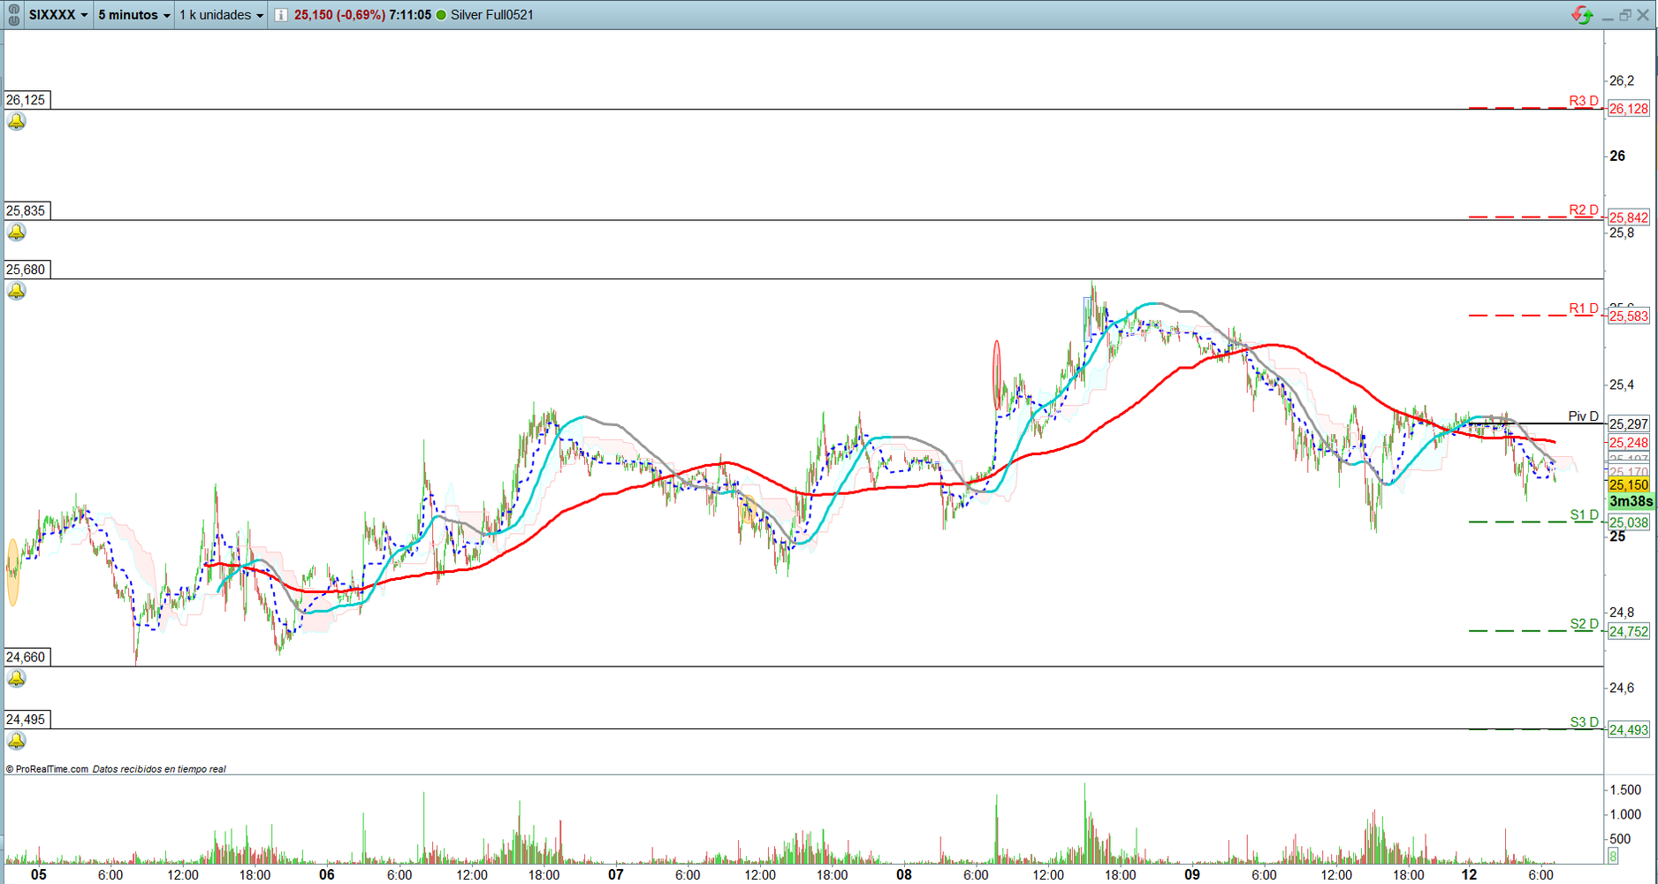Open the 1 k unidades dropdown
This screenshot has width=1658, height=884.
[x=221, y=15]
